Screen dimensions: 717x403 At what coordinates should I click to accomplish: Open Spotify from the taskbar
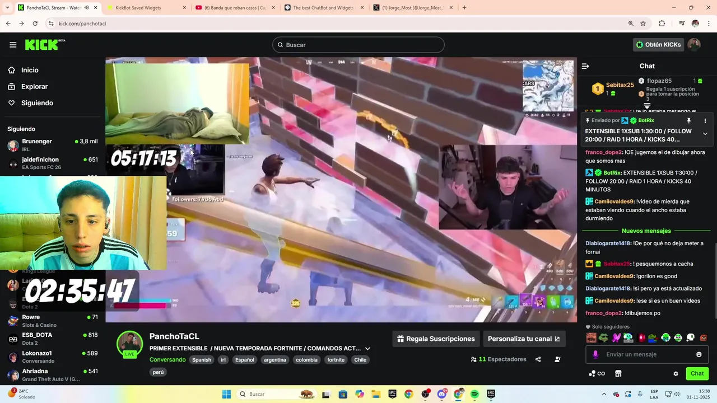474,394
